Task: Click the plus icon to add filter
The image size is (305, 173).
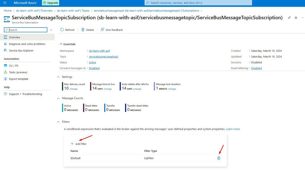Action: [x=72, y=144]
